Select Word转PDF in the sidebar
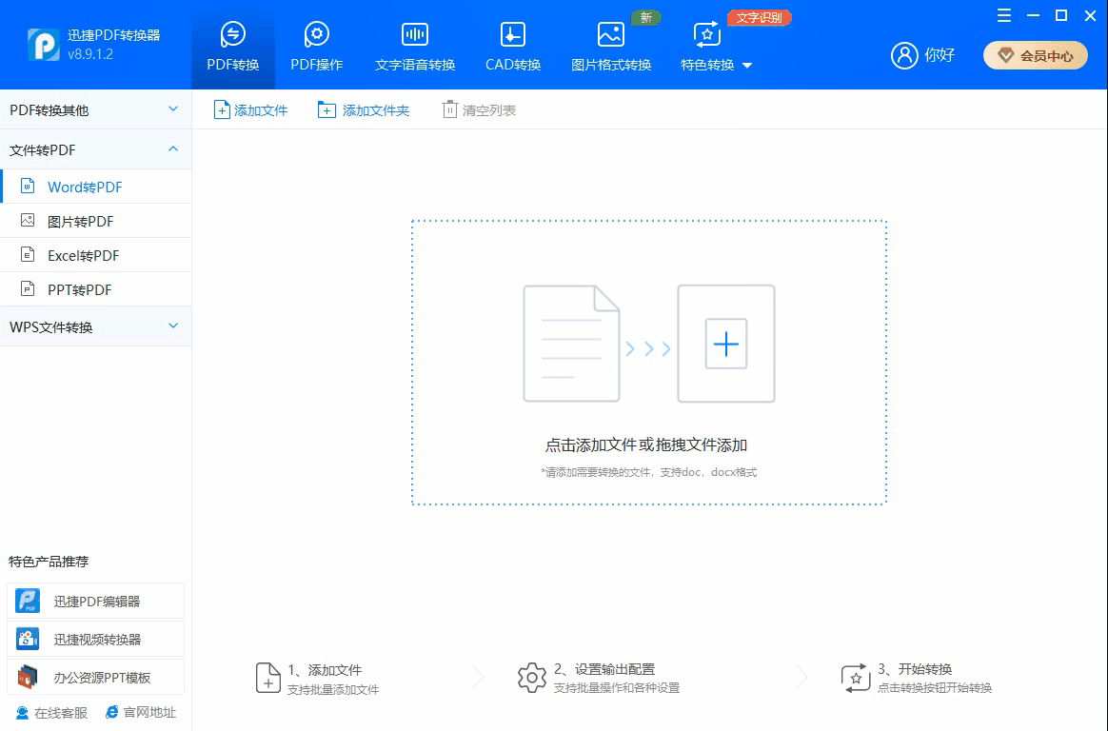 tap(95, 187)
